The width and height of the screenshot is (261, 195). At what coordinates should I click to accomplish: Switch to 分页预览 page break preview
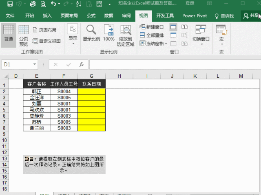[24, 36]
